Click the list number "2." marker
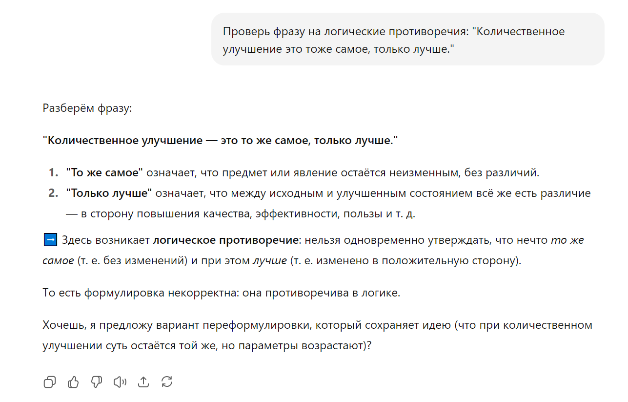The height and width of the screenshot is (402, 628). (x=53, y=193)
